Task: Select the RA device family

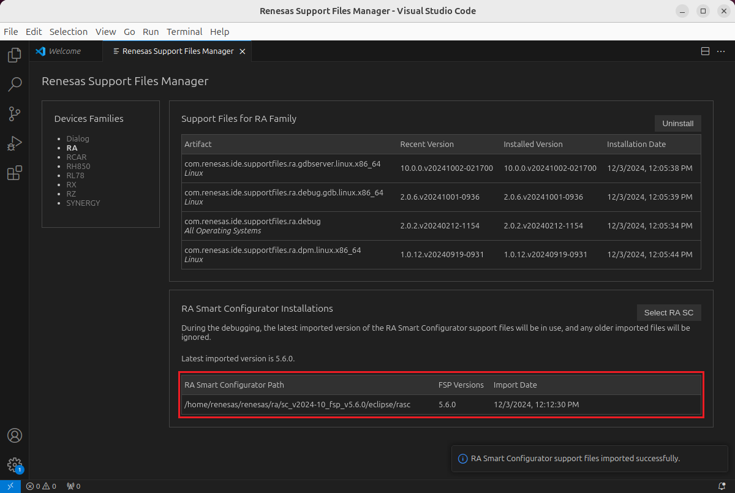Action: tap(72, 148)
